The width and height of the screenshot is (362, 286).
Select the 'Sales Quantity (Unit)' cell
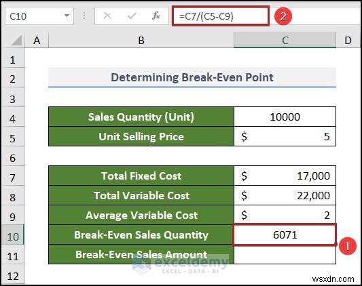(x=141, y=117)
